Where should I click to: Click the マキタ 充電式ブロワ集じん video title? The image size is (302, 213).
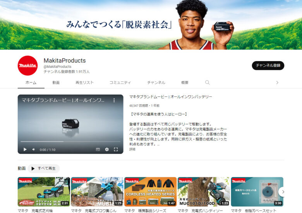coord(94,211)
